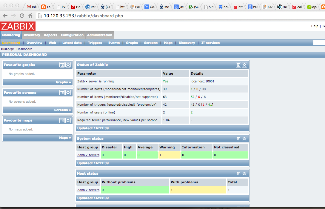Switch to the Google 'zal' browser tab

click(253, 7)
